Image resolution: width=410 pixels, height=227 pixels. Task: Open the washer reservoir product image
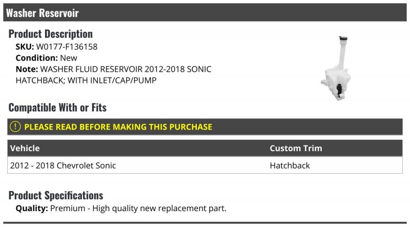click(x=337, y=68)
